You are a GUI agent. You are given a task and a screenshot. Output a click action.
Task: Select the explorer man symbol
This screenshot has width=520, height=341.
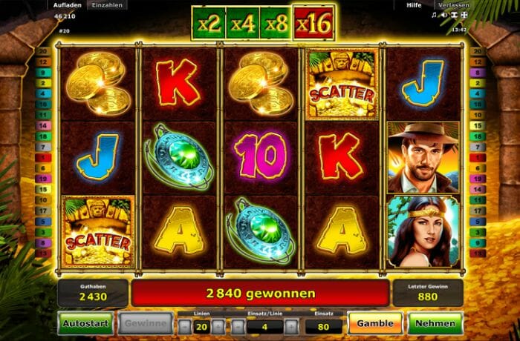[x=423, y=158]
